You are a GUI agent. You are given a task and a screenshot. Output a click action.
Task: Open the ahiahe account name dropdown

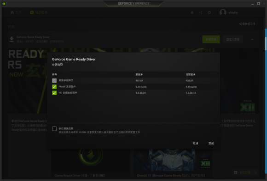[x=233, y=12]
